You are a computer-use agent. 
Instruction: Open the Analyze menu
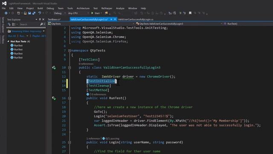[120, 8]
